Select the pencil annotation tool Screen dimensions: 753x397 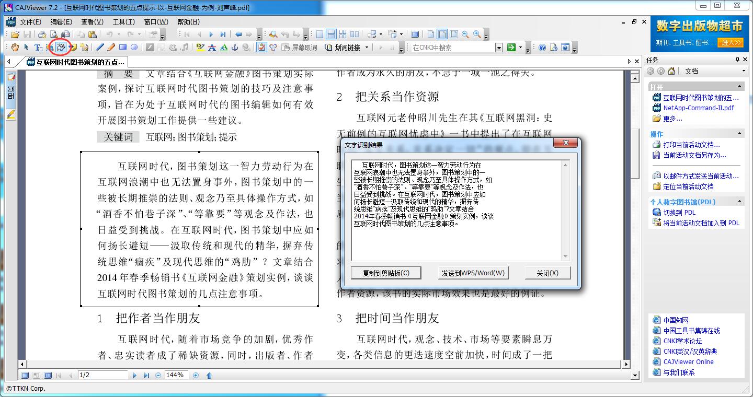tap(111, 48)
